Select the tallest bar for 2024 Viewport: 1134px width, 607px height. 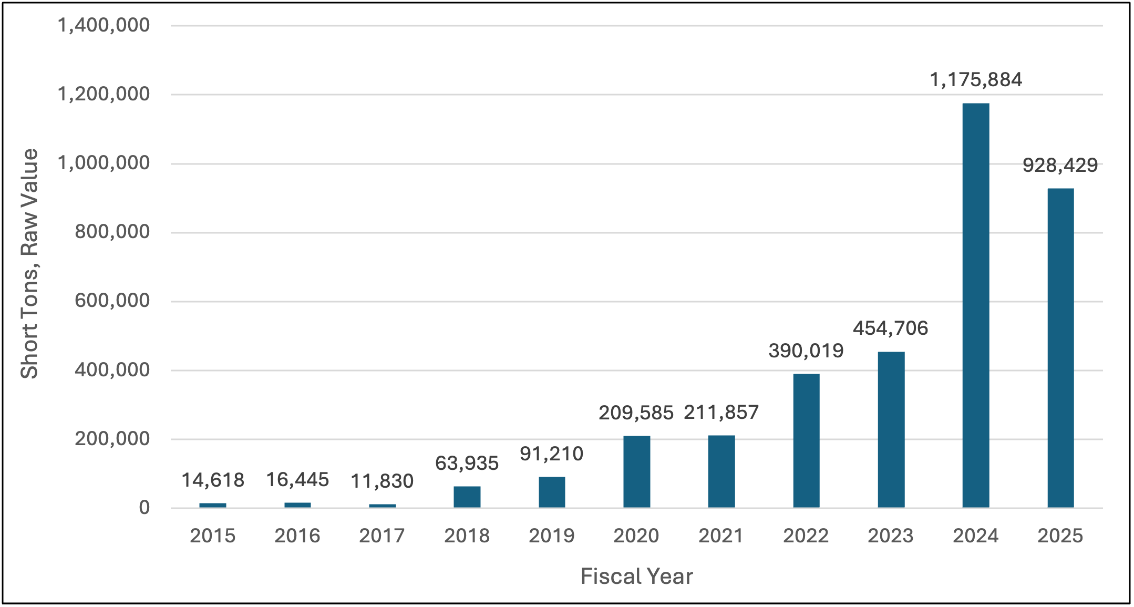976,305
